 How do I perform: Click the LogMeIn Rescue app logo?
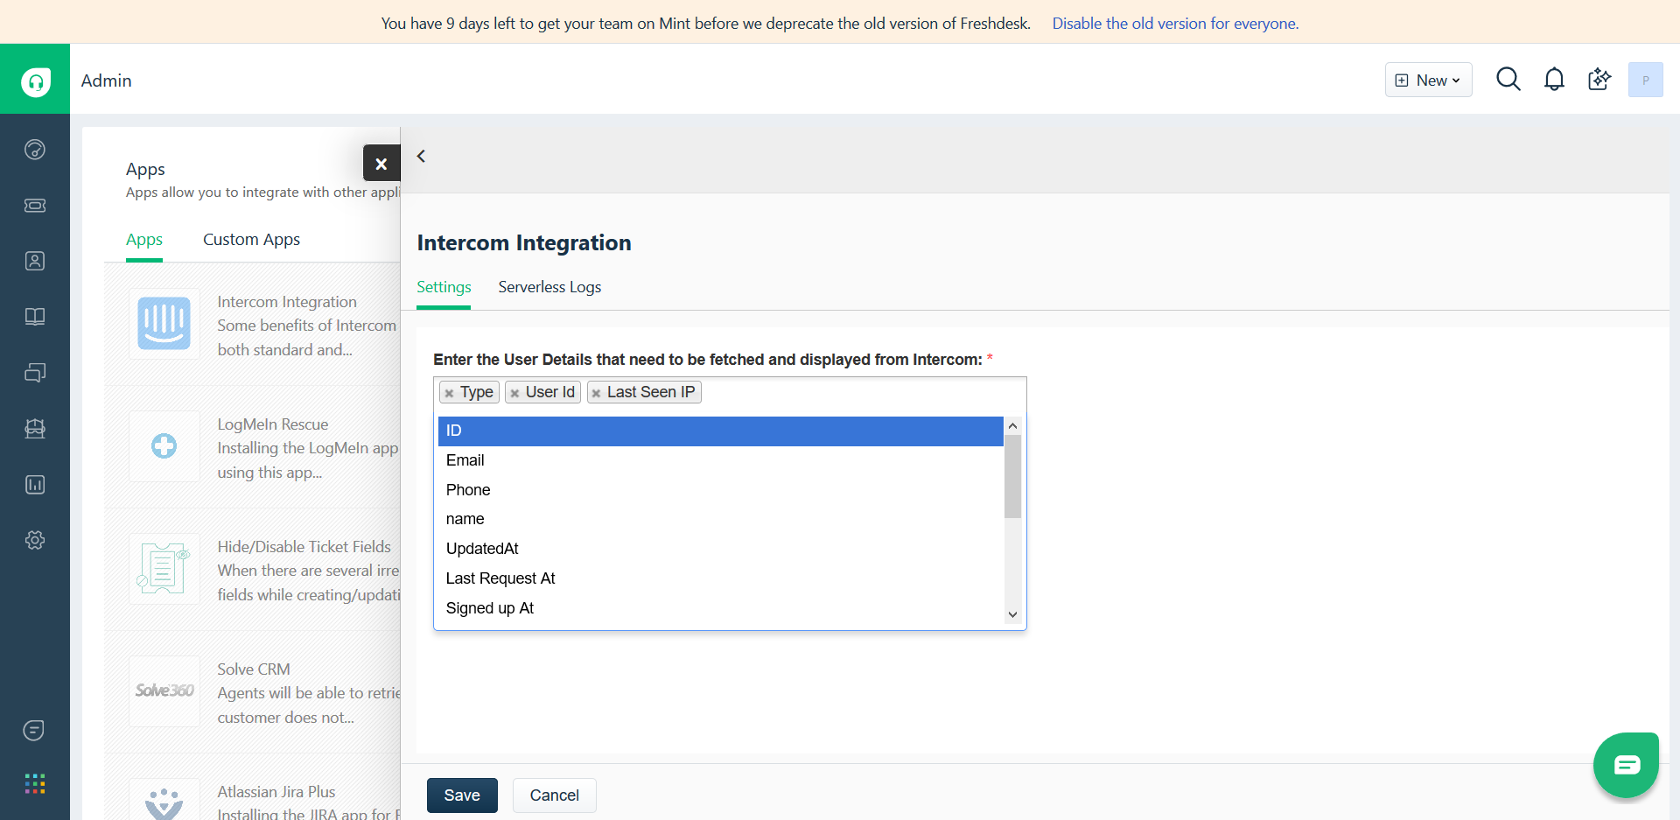click(x=164, y=446)
